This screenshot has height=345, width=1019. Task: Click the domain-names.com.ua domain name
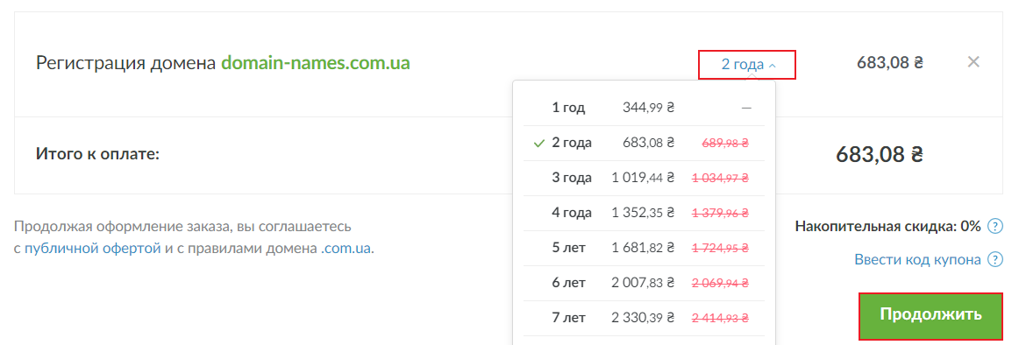(315, 63)
